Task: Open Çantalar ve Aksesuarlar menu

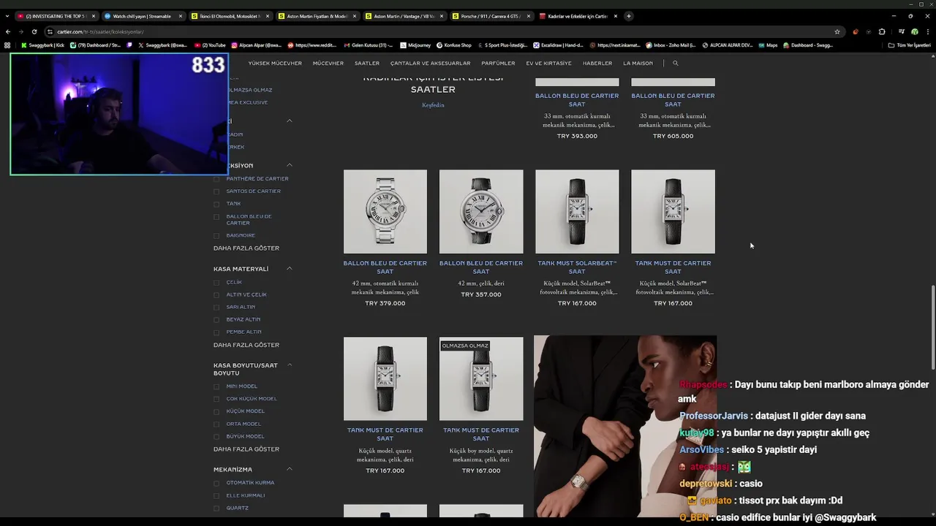Action: click(x=430, y=64)
